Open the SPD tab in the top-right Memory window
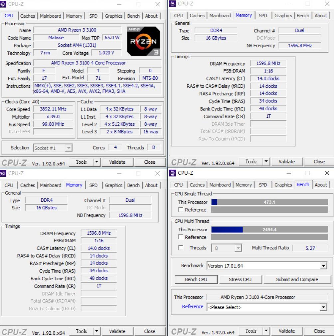Image resolution: width=334 pixels, height=336 pixels. pos(263,15)
